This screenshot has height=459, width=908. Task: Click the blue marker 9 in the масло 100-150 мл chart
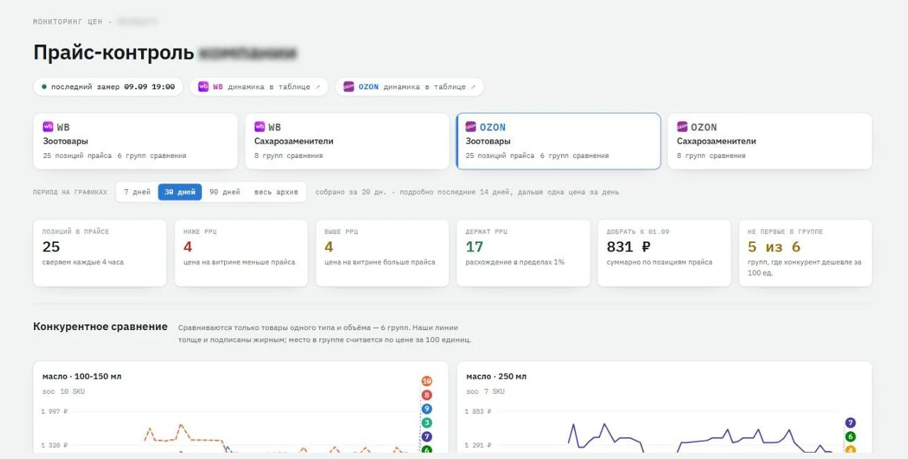[427, 409]
